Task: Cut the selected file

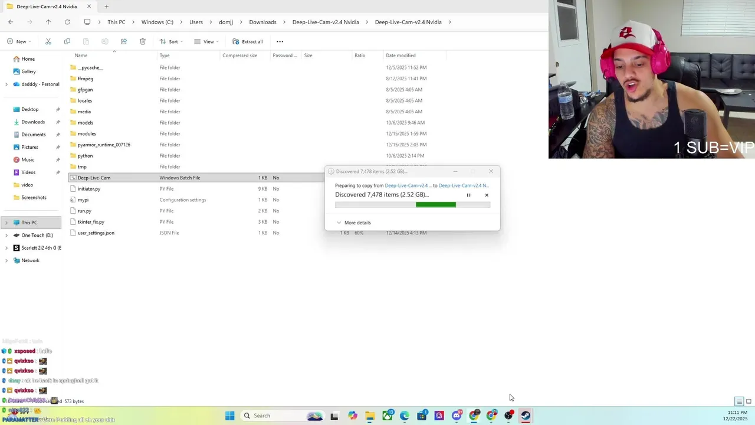Action: tap(48, 41)
